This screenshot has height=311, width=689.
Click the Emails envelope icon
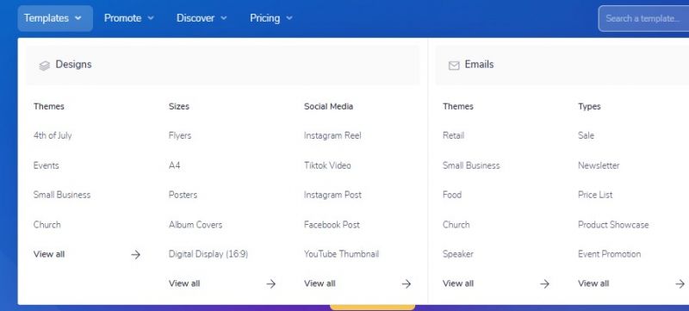pos(454,65)
